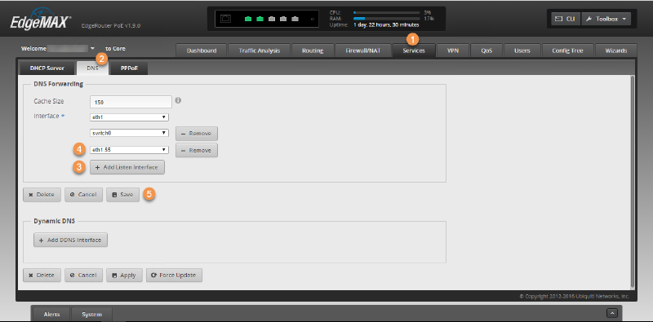This screenshot has height=322, width=653.
Task: Click the Cache Size input field
Action: [x=131, y=102]
